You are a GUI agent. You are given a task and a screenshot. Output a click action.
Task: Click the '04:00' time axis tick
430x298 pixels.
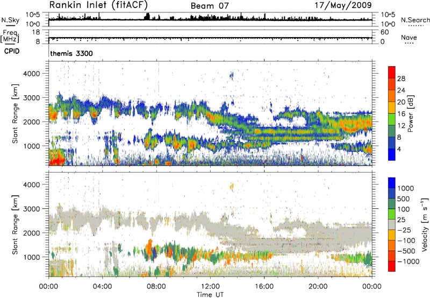(x=102, y=286)
